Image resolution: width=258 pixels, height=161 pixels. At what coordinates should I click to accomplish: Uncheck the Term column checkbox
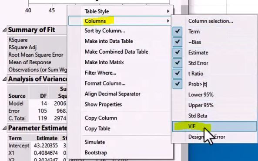(x=178, y=31)
